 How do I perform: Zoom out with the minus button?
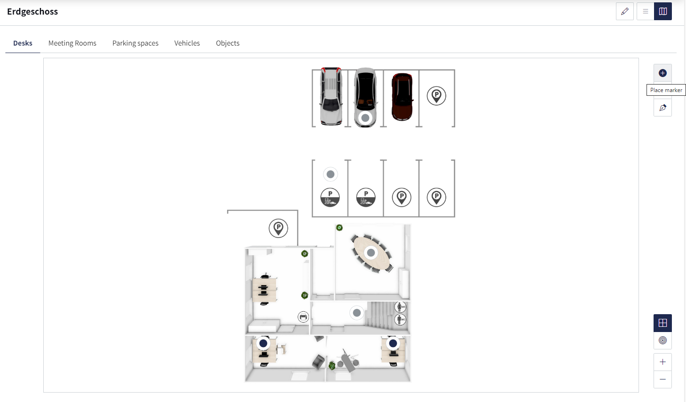(662, 379)
